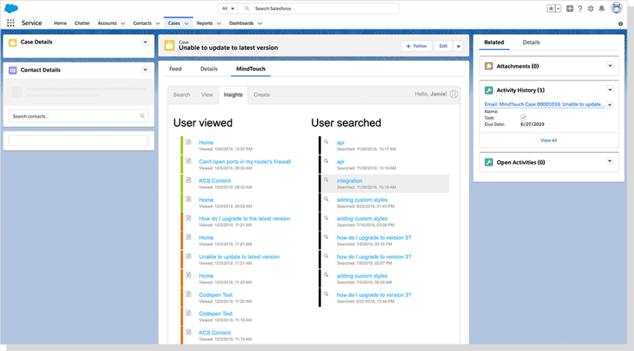Open "How do I upgrade to the latest version"
This screenshot has width=634, height=351.
(x=244, y=218)
